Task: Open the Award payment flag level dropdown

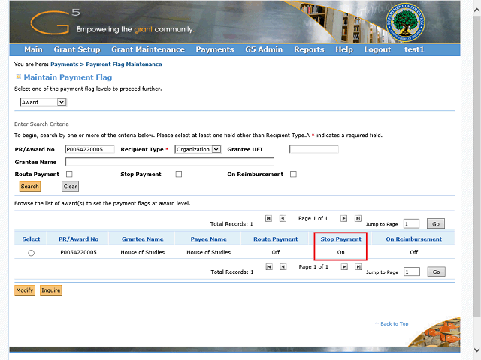Action: coord(44,102)
